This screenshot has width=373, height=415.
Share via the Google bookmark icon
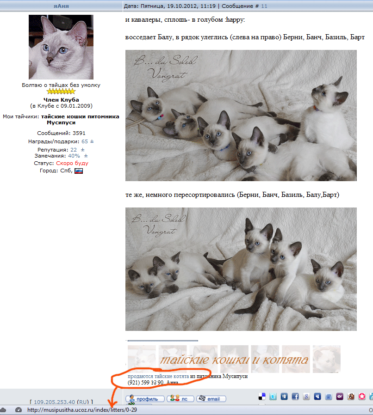(x=306, y=396)
